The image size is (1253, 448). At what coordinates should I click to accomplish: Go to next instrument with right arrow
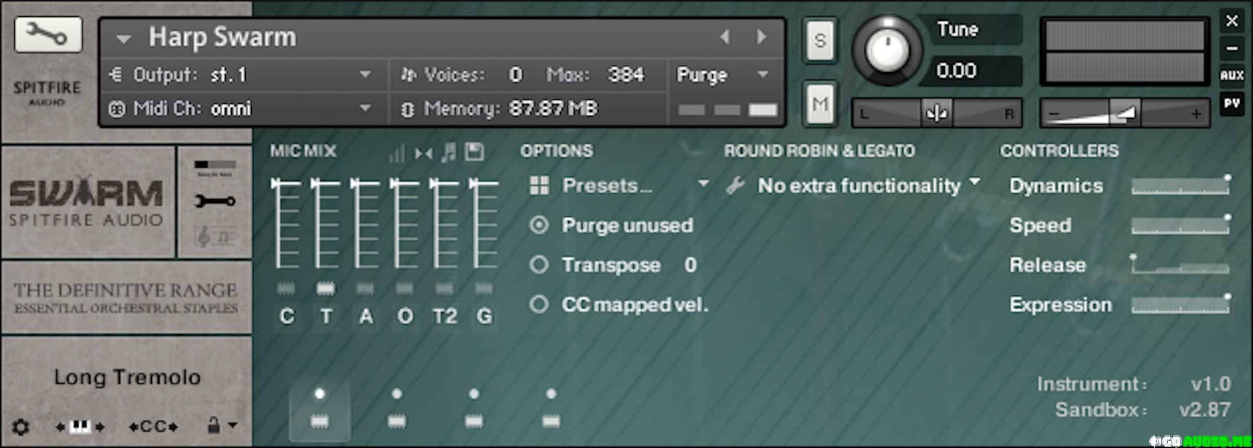762,37
